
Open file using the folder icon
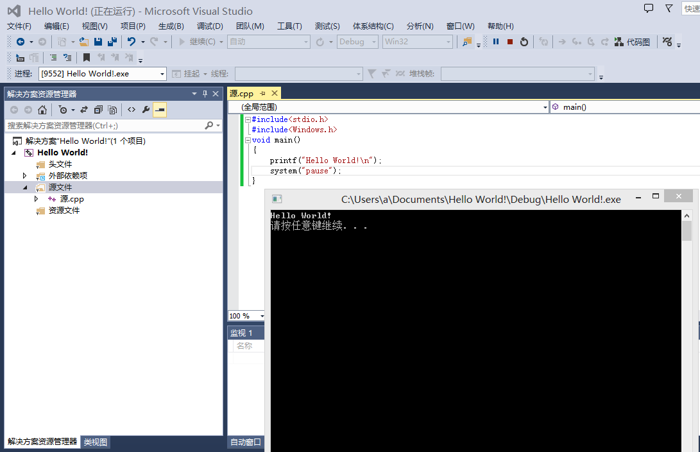pyautogui.click(x=84, y=42)
